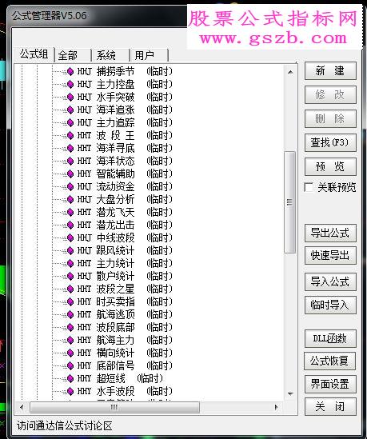This screenshot has width=367, height=439.
Task: Select the 超短线 (临时) formula row
Action: coord(120,378)
